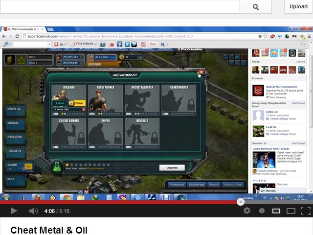Bookmark the page with star icon

265,36
